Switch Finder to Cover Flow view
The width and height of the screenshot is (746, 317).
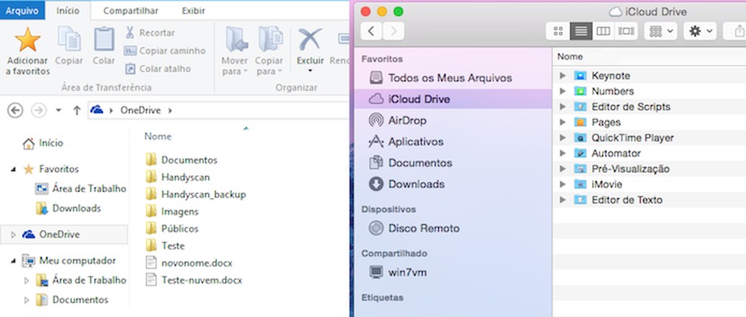coord(626,31)
